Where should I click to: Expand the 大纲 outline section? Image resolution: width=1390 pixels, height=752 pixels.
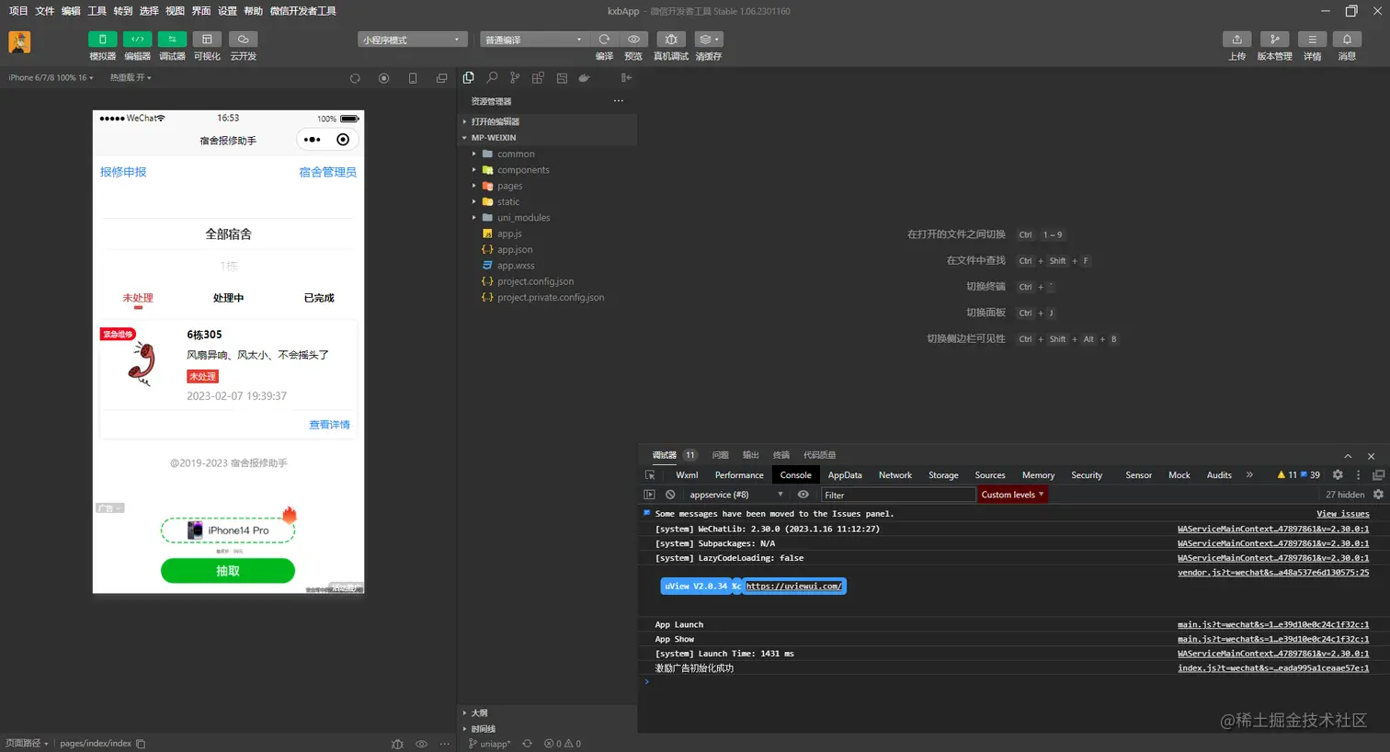[547, 713]
